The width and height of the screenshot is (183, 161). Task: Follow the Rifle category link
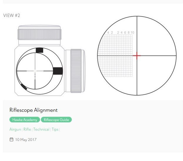(27, 129)
